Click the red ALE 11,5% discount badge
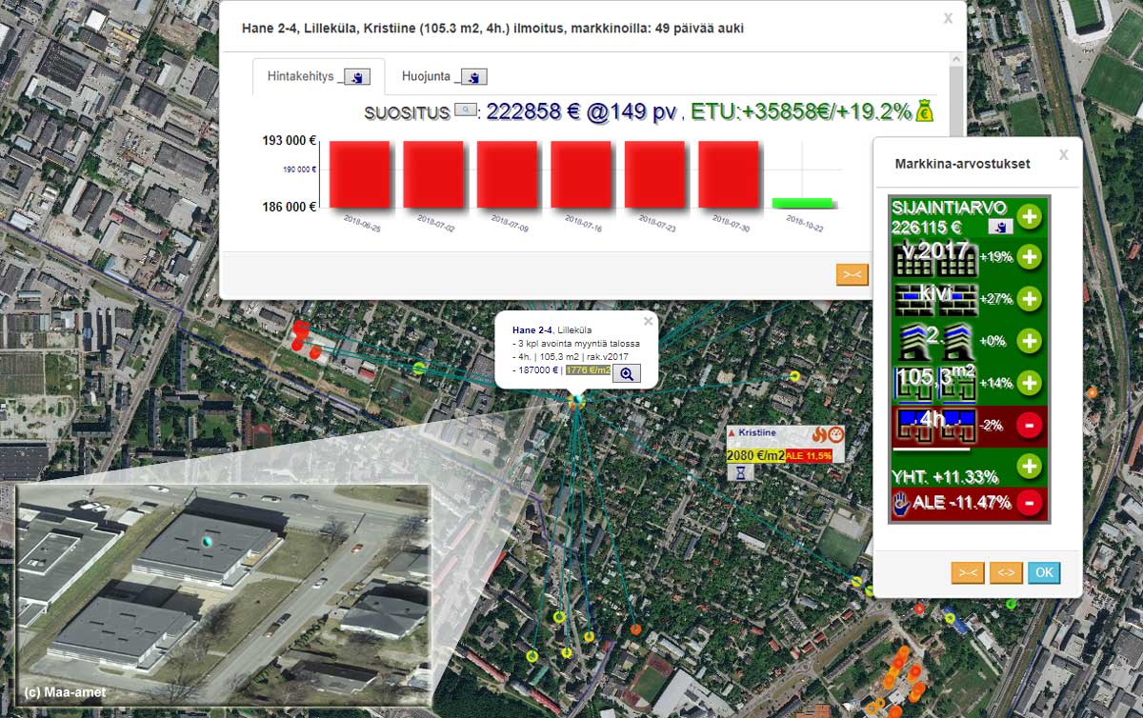The height and width of the screenshot is (718, 1143). coord(809,455)
